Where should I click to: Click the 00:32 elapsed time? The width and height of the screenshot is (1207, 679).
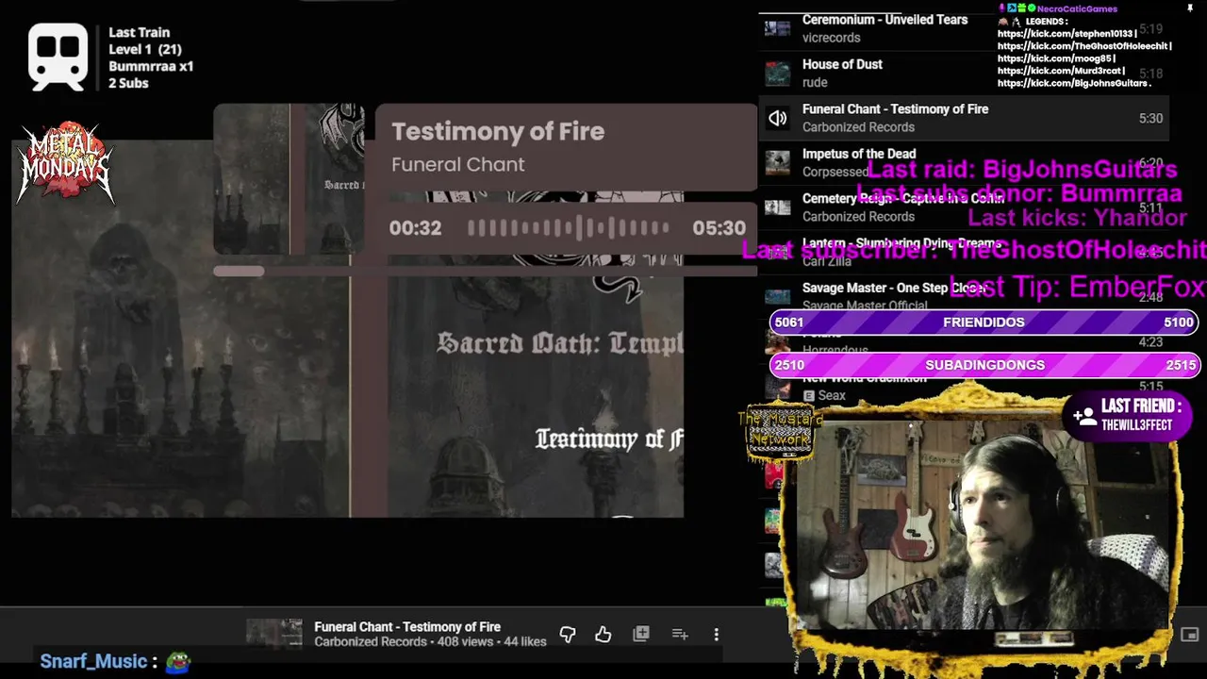tap(415, 228)
